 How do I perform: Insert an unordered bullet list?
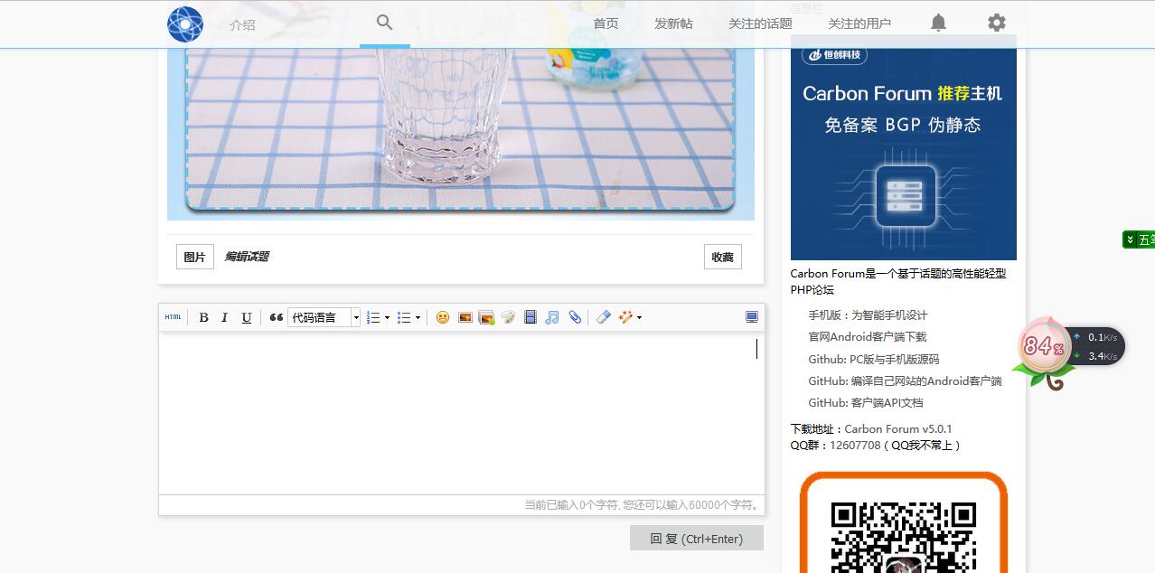[x=404, y=317]
